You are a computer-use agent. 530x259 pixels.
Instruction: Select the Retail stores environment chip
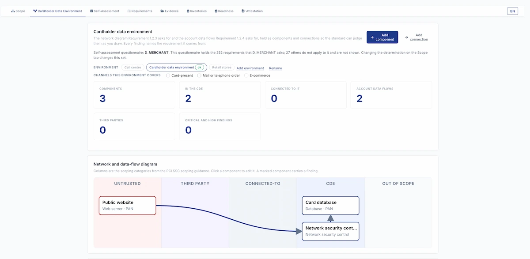(x=222, y=68)
